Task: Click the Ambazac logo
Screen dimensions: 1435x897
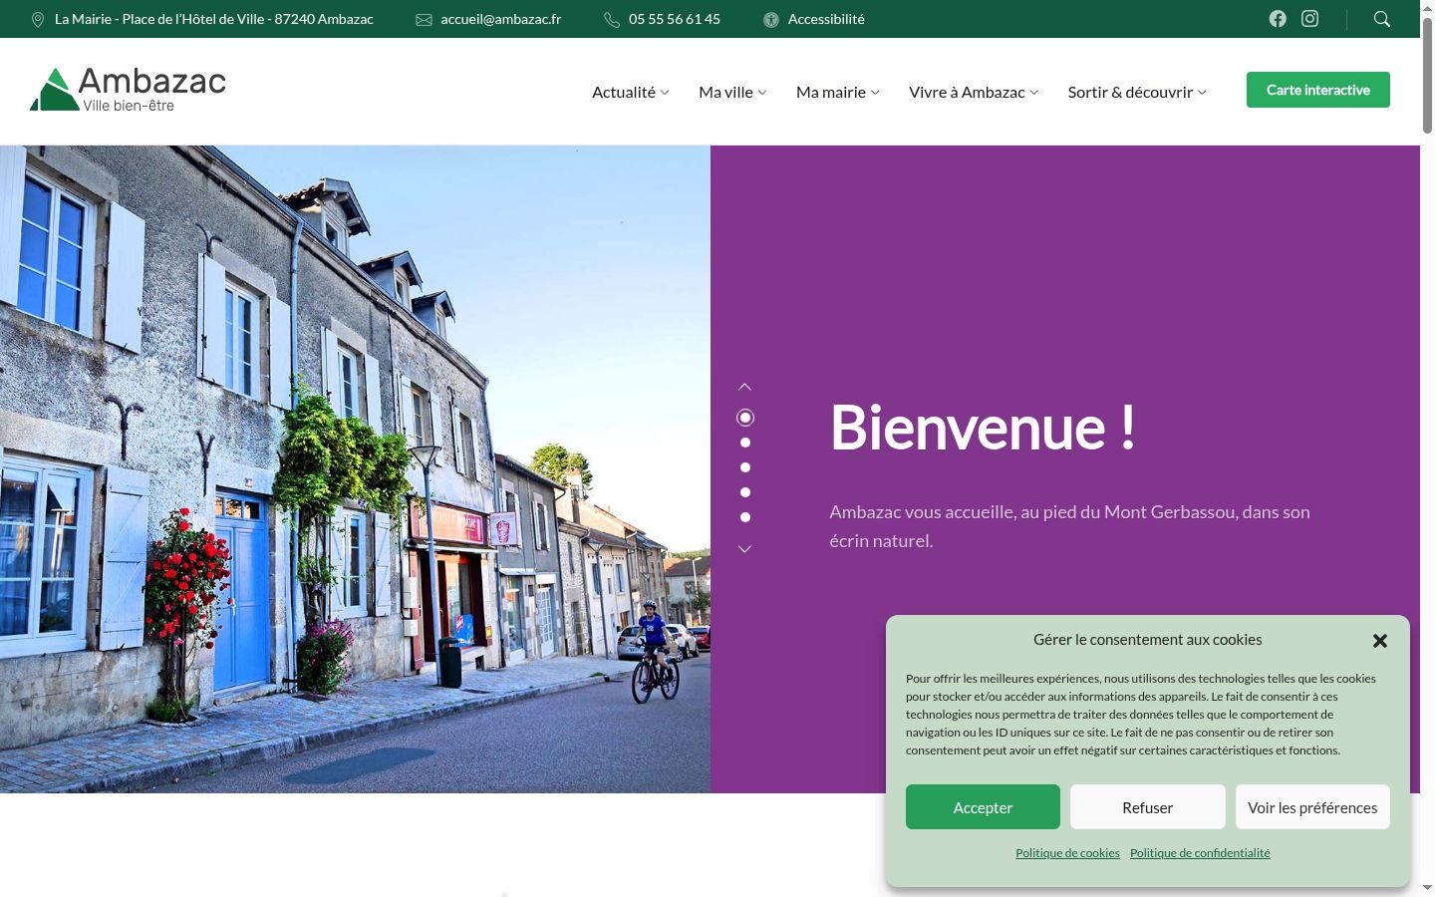Action: click(129, 90)
